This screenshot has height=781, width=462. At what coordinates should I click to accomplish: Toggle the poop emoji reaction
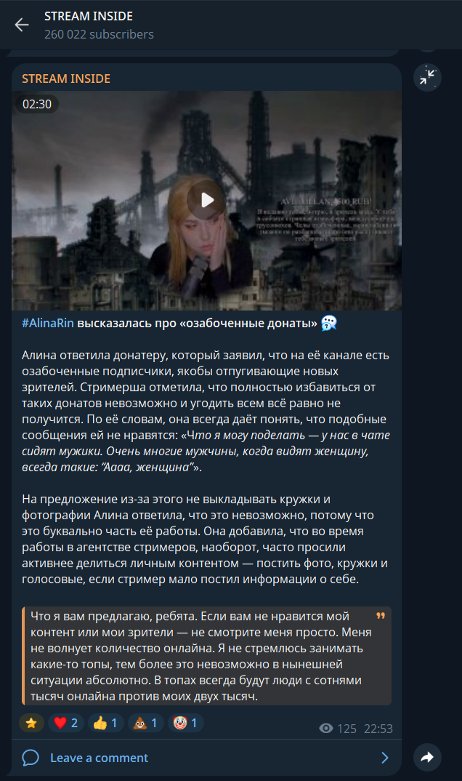[x=145, y=723]
